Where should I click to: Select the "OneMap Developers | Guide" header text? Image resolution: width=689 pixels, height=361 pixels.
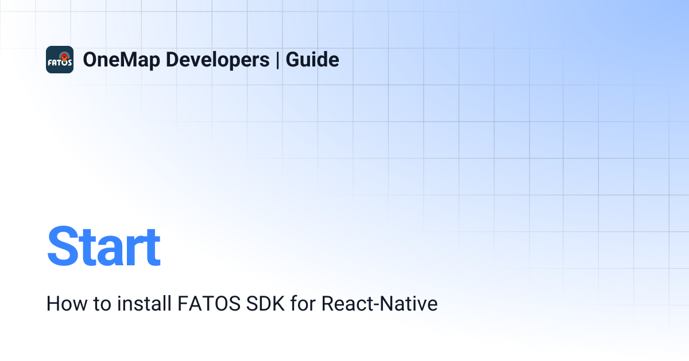click(x=211, y=60)
